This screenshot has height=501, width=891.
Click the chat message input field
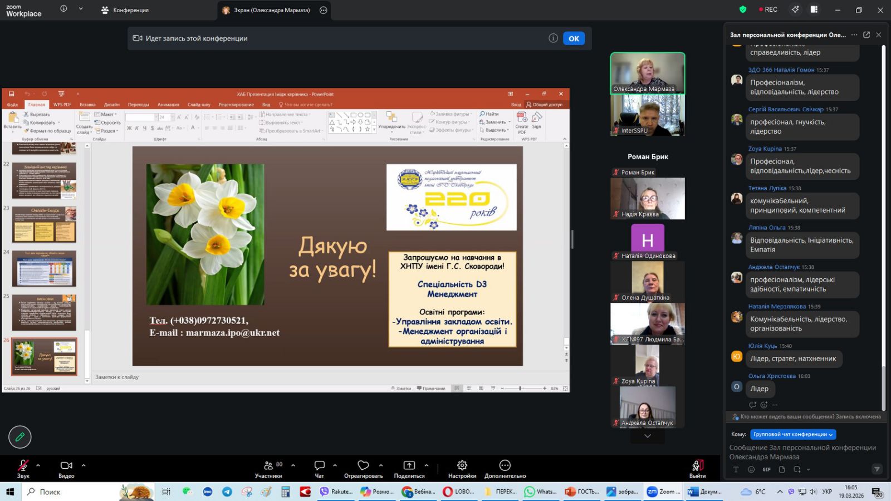pos(802,452)
